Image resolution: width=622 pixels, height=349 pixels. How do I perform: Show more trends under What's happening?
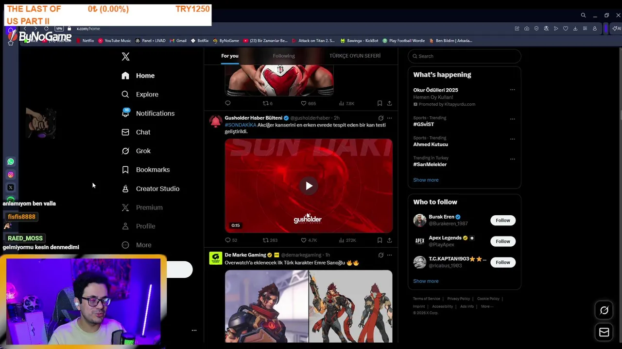pos(426,180)
